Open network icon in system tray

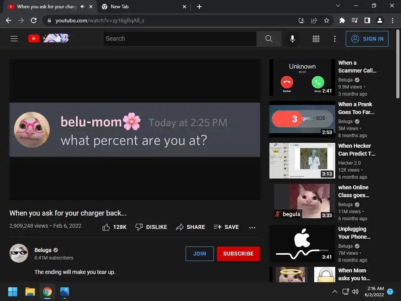345,292
